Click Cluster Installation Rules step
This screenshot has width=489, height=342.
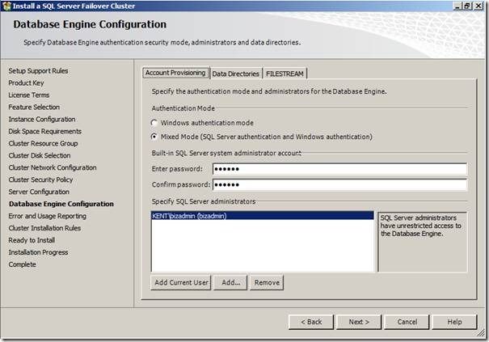pos(44,228)
